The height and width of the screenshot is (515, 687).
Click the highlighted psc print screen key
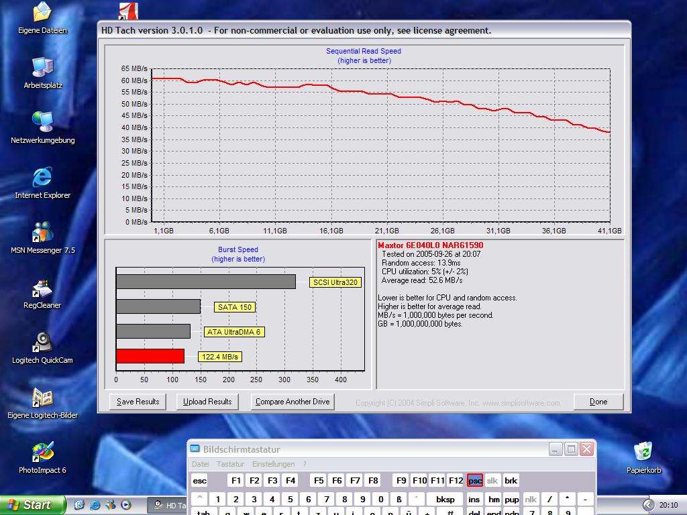point(475,480)
